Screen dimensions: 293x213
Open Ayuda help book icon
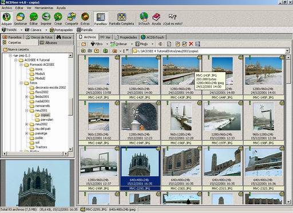[156, 19]
